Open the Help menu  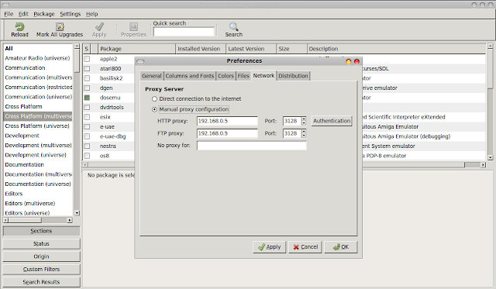point(91,14)
